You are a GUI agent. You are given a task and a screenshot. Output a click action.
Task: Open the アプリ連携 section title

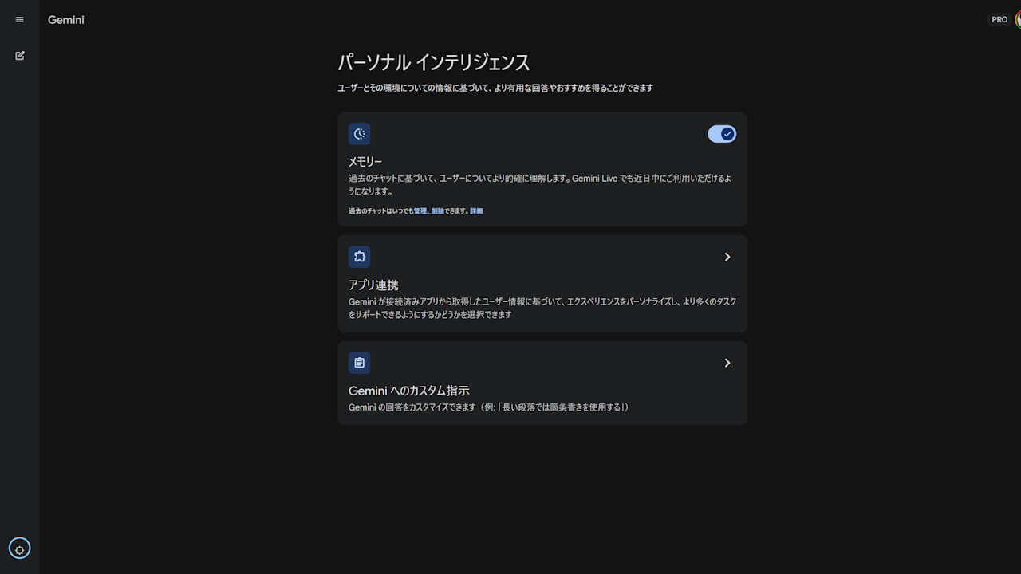pos(373,285)
